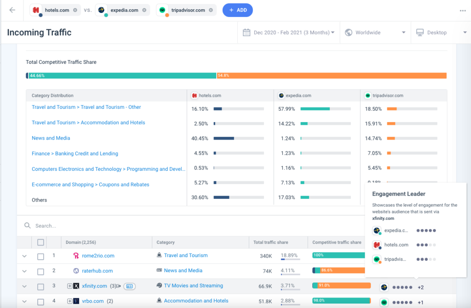Screen dimensions: 471x308
Task: Check the checkbox for rome2rio.com row
Action: (40, 256)
